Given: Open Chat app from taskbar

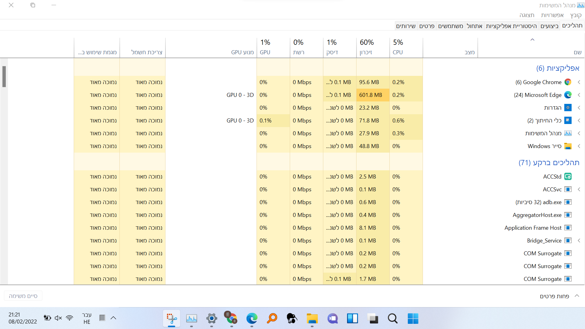Looking at the screenshot, I should click(332, 319).
